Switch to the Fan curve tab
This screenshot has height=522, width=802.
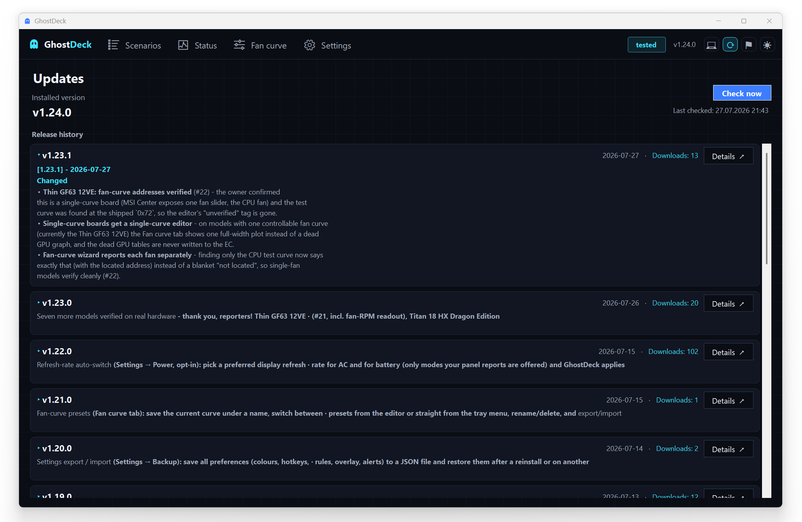tap(260, 45)
